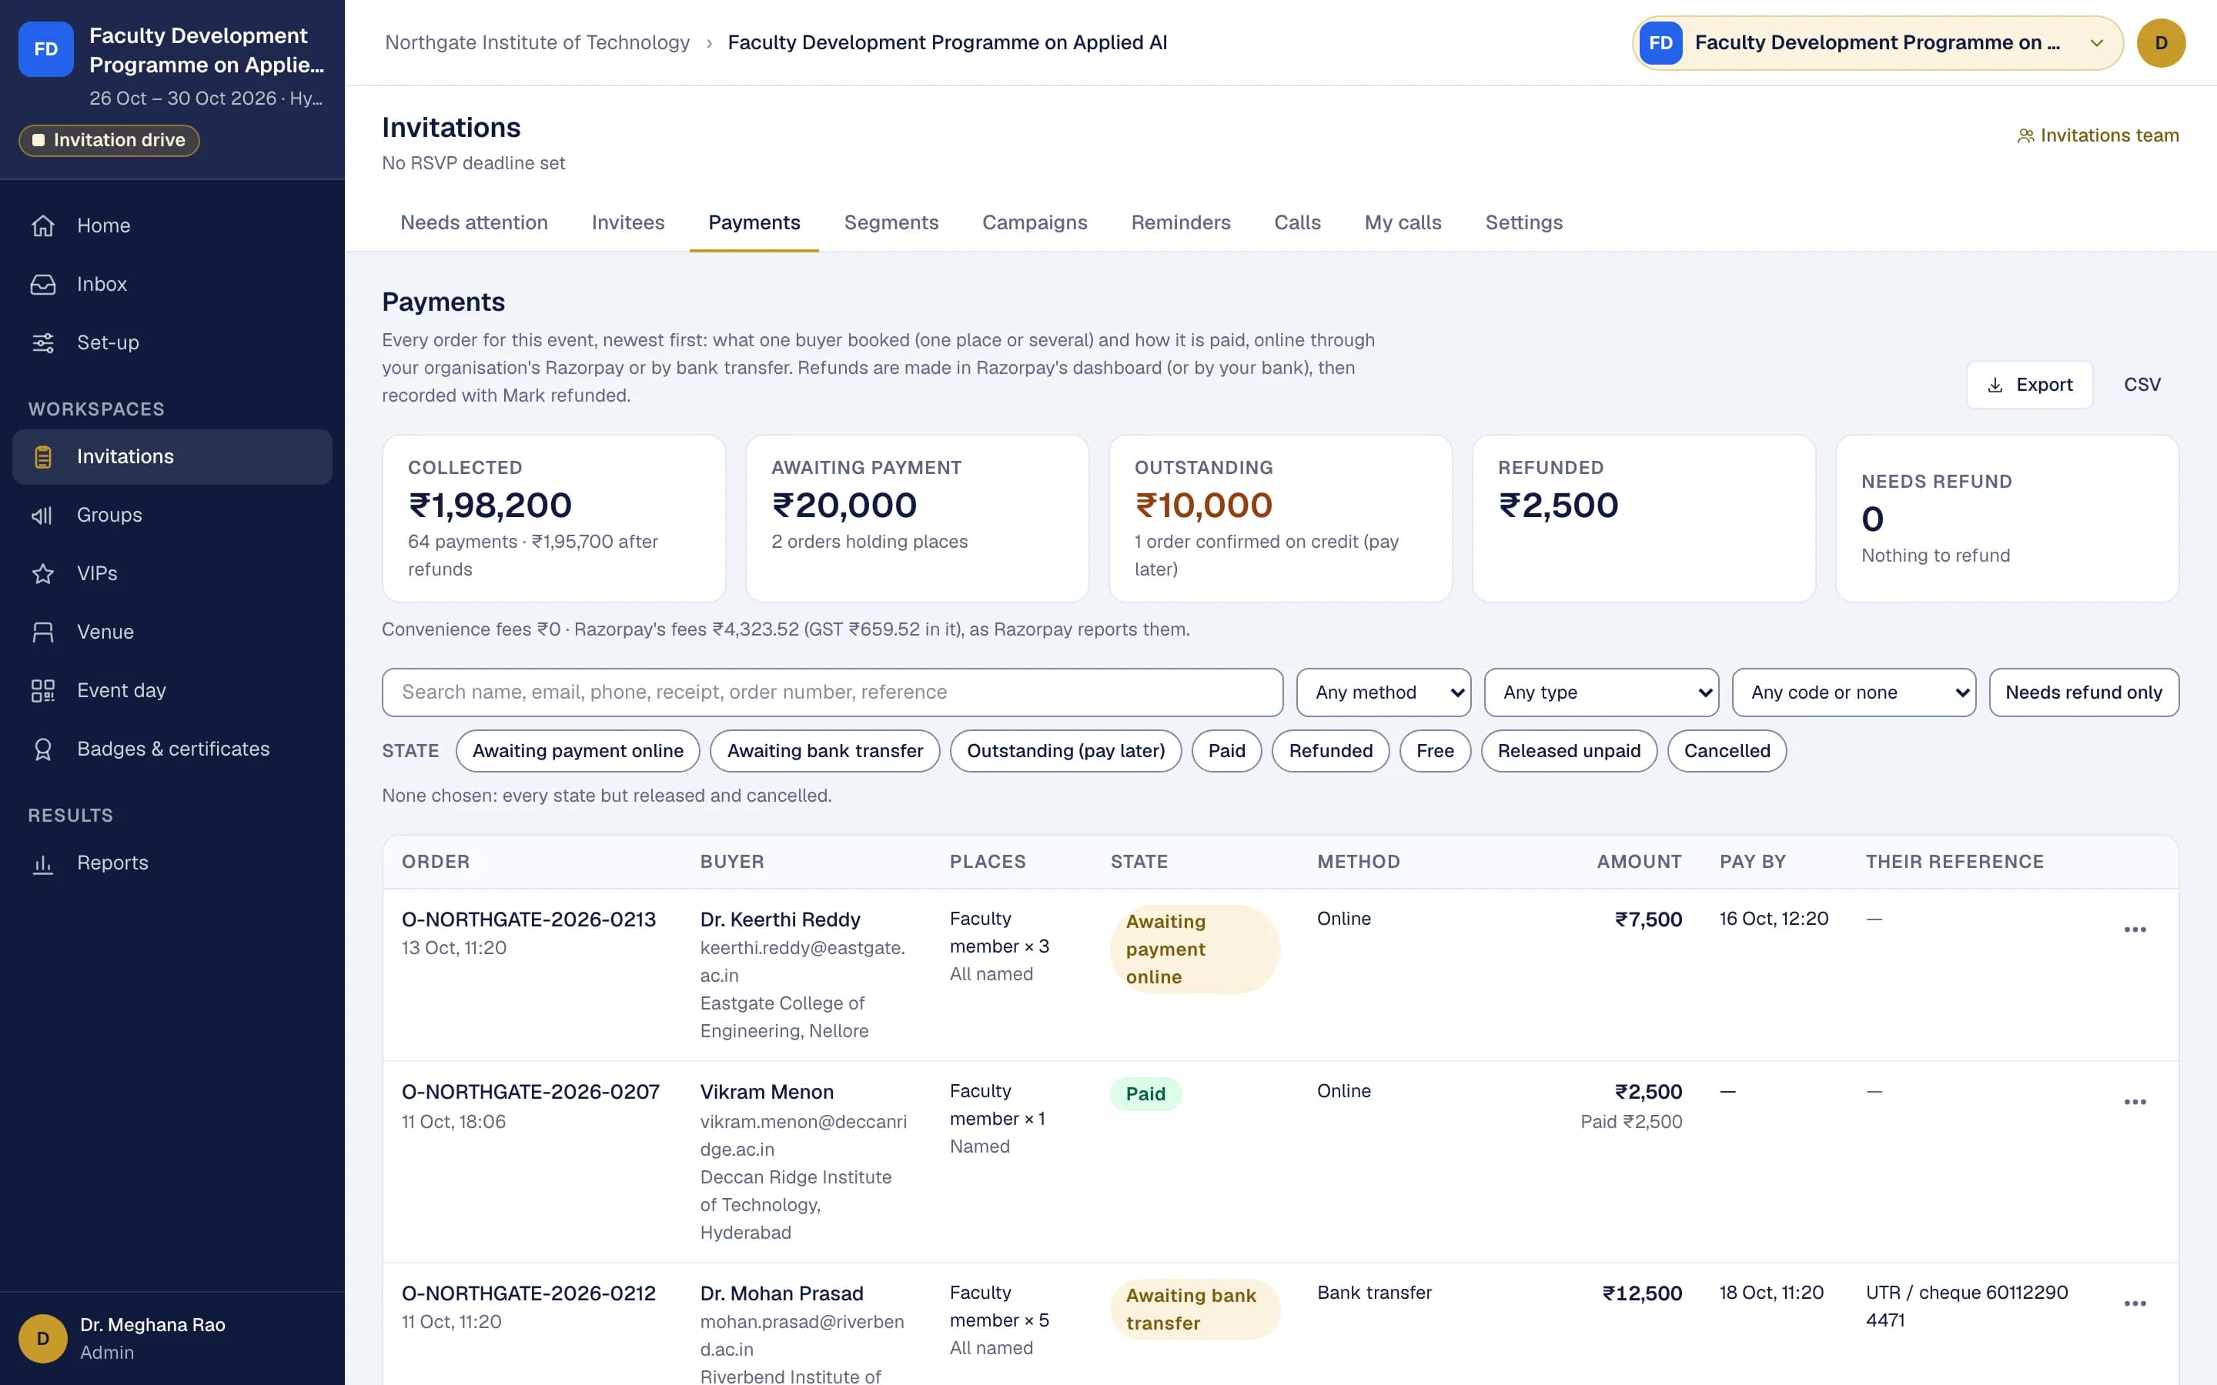Open the Any code or none dropdown
The width and height of the screenshot is (2217, 1385).
click(x=1854, y=692)
